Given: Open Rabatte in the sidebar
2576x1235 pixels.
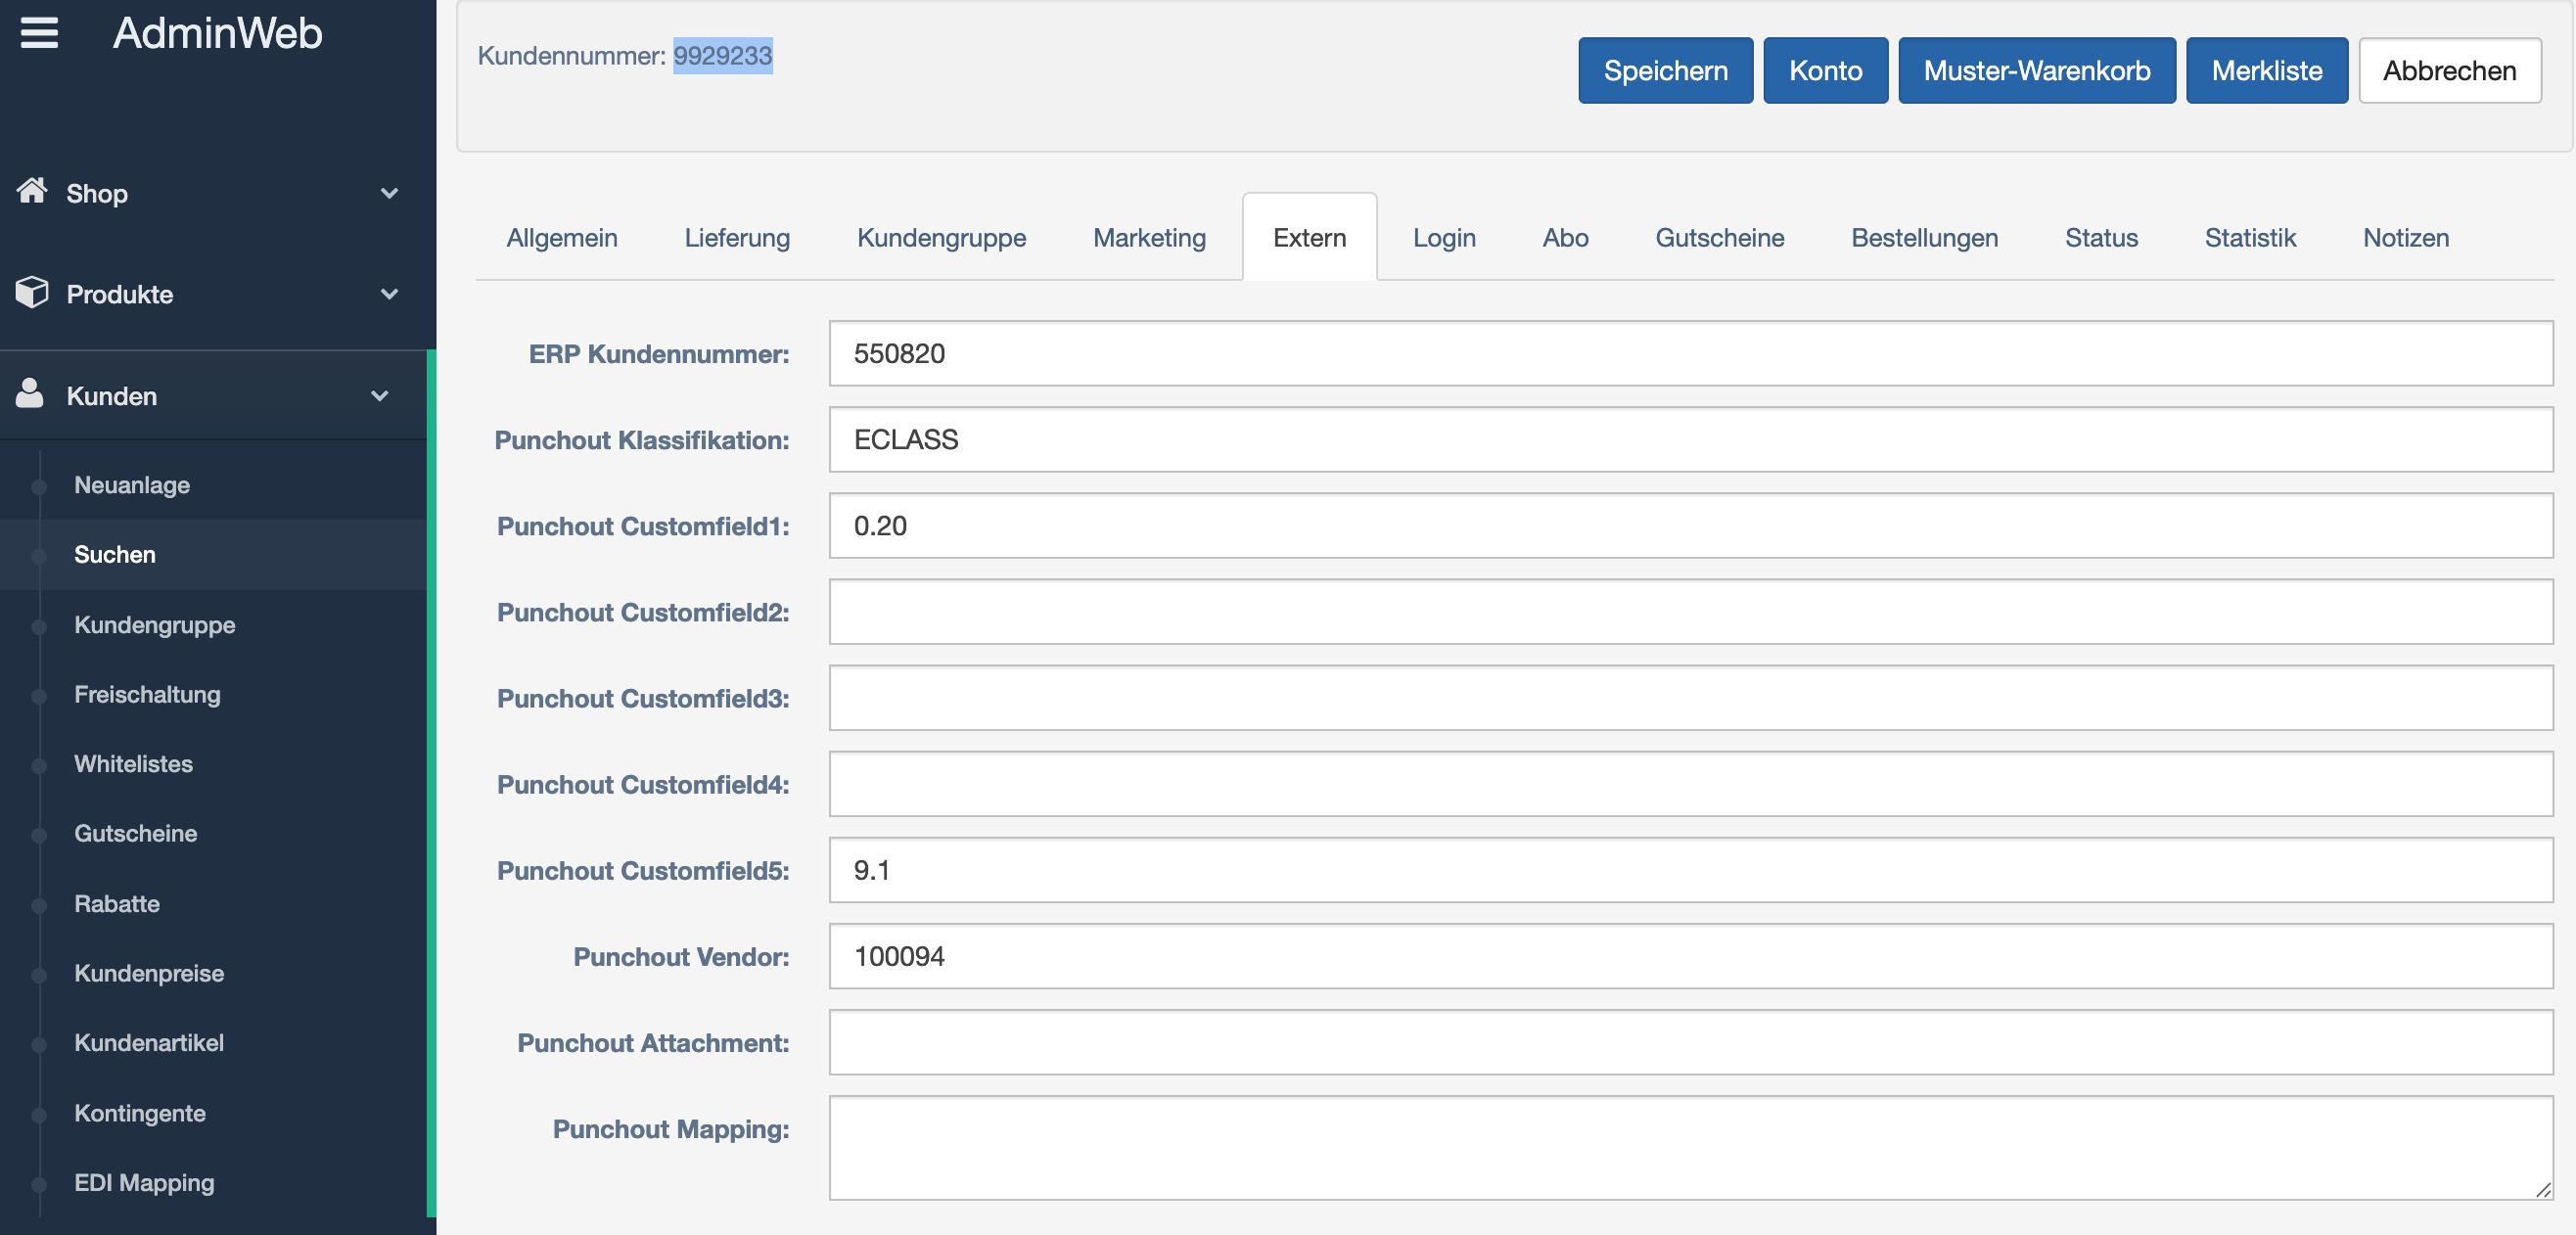Looking at the screenshot, I should [117, 904].
